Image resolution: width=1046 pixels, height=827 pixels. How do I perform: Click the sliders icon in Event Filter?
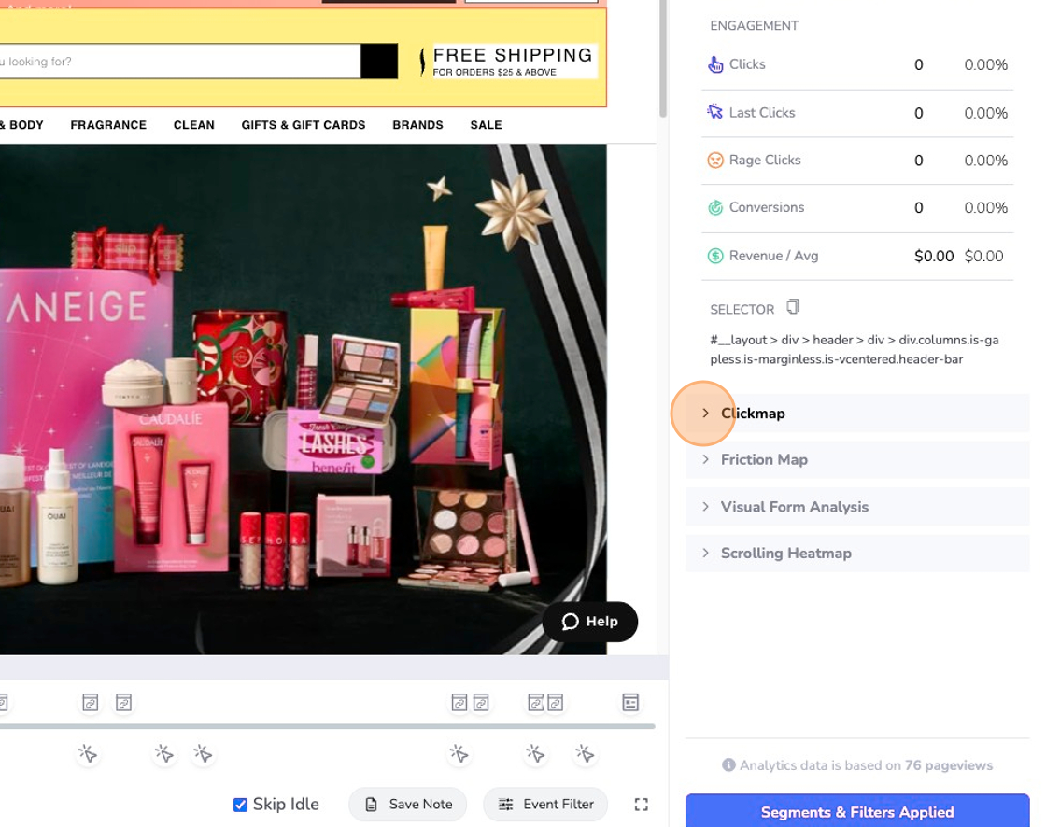[506, 805]
